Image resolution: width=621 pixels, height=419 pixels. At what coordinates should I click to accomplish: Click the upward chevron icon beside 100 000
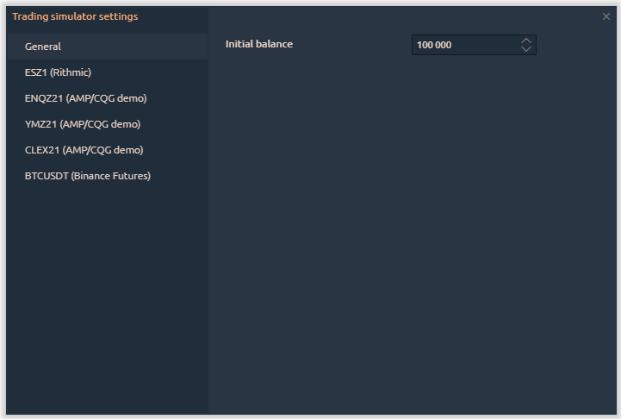526,41
